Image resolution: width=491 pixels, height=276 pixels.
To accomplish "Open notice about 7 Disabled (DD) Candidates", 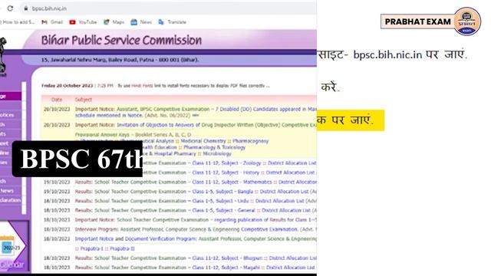I will (x=196, y=113).
